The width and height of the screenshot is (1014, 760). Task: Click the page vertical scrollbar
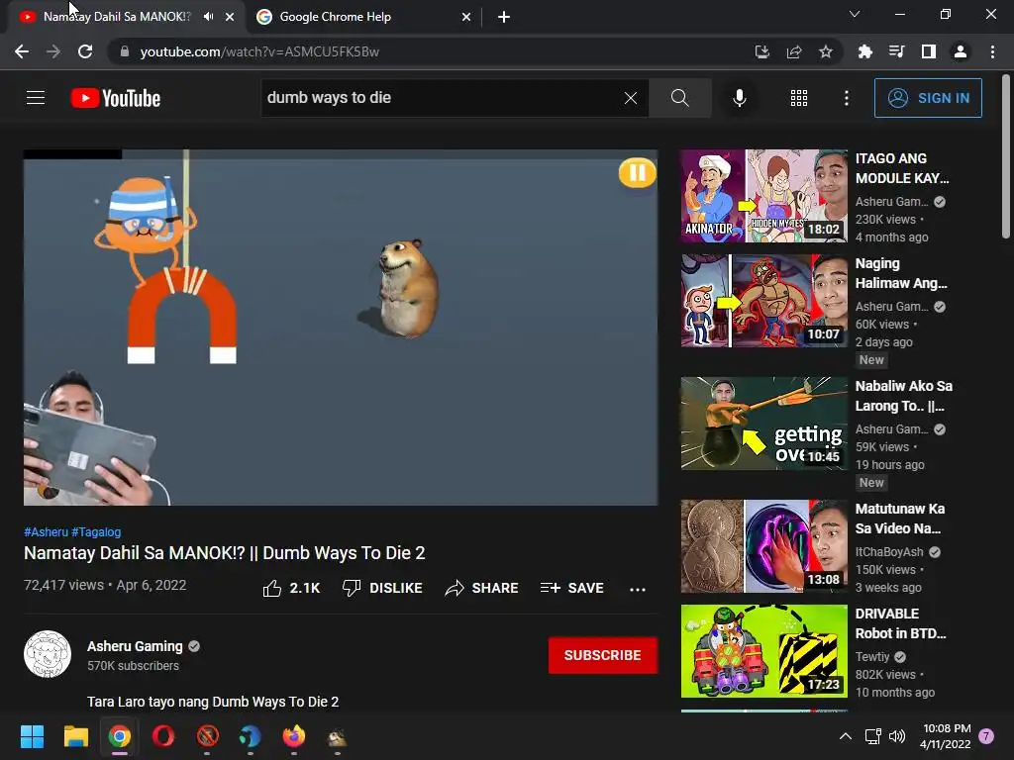pos(1006,156)
